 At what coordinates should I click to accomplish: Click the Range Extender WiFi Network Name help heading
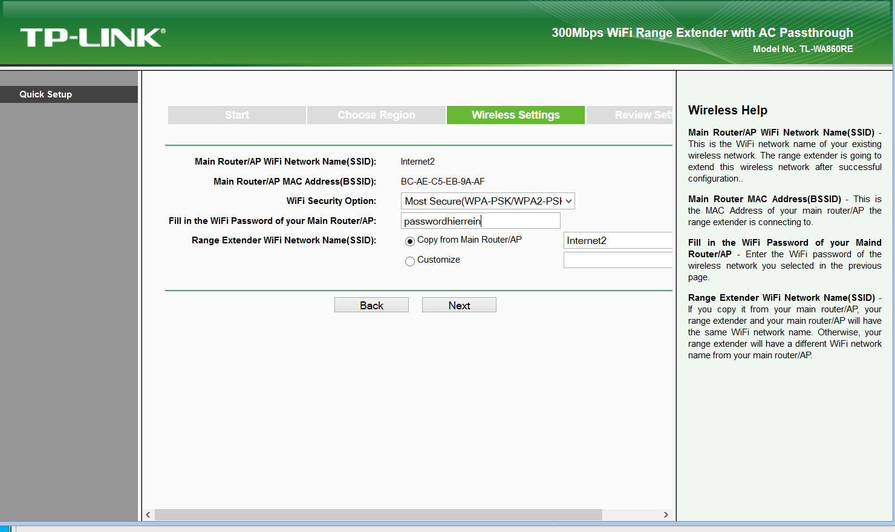[781, 298]
